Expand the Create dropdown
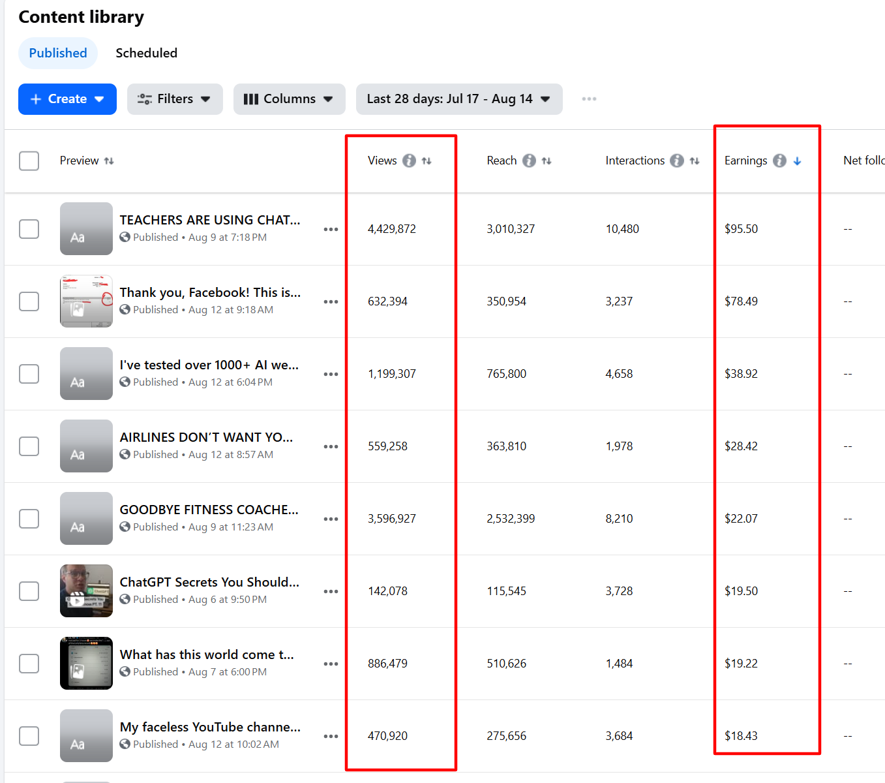885x783 pixels. tap(67, 99)
